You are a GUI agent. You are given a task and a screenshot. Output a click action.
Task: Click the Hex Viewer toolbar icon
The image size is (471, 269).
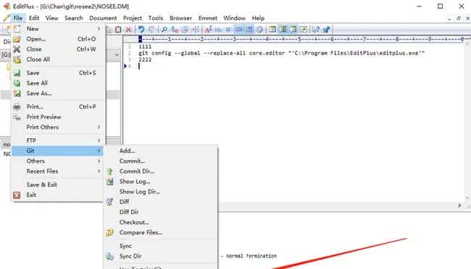click(x=218, y=30)
